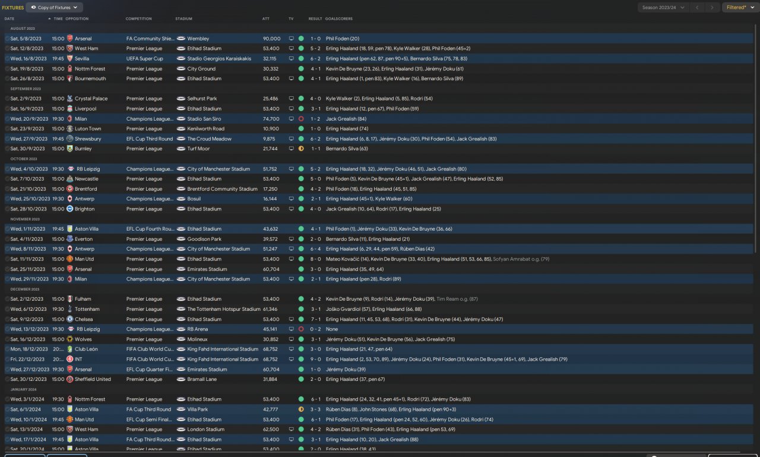Viewport: 760px width, 457px height.
Task: Tick the selector circle for Sat 23/9/2023
Action: [x=7, y=128]
